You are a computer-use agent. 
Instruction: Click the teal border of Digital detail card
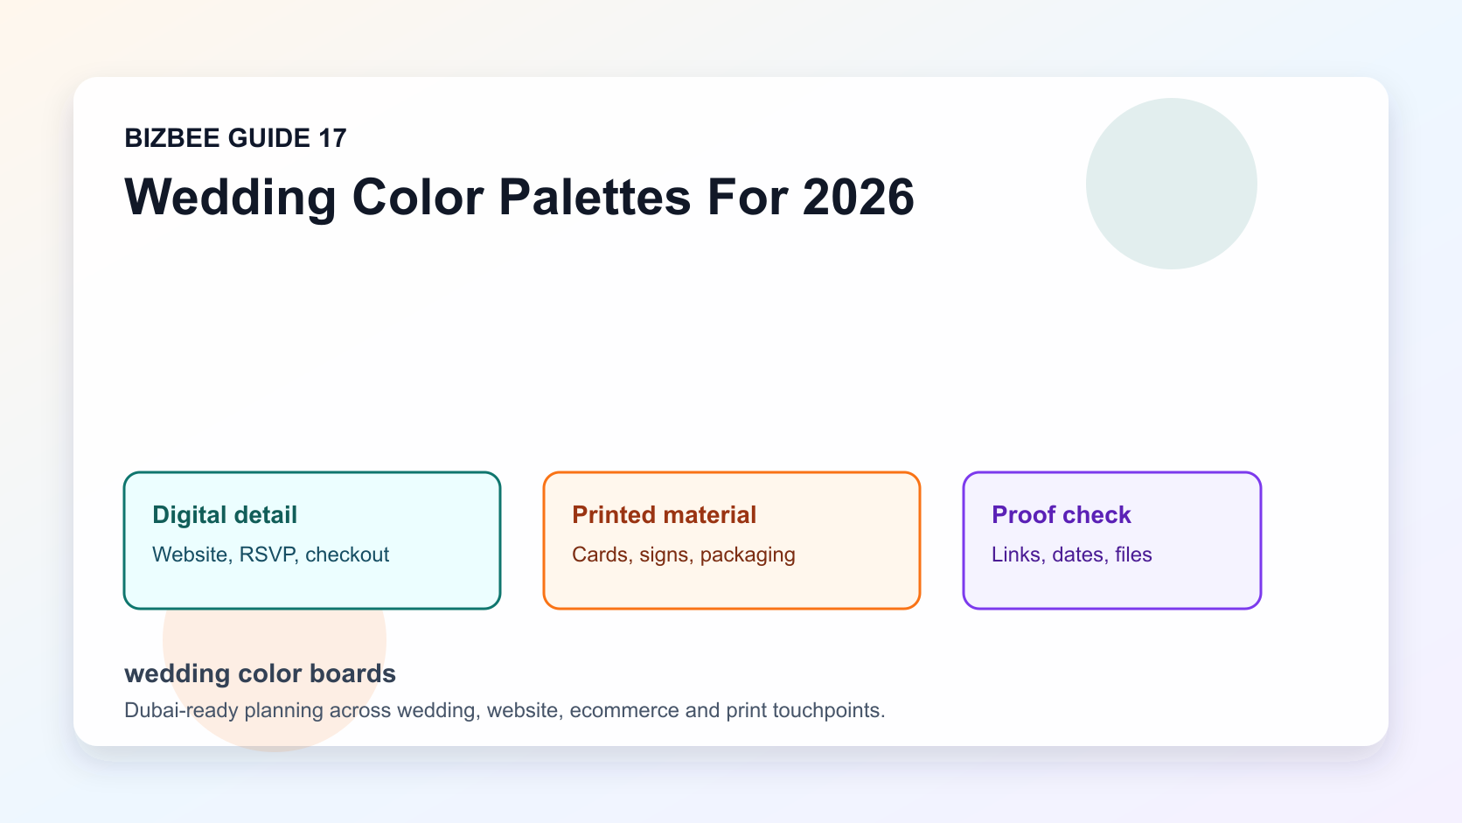pos(312,472)
